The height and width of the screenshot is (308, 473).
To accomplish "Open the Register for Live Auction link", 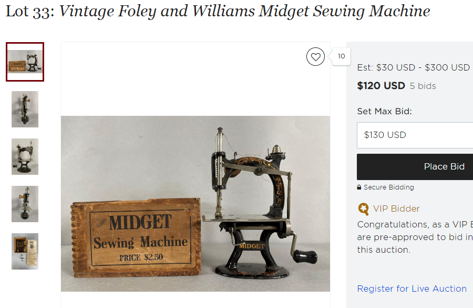I will click(x=412, y=289).
